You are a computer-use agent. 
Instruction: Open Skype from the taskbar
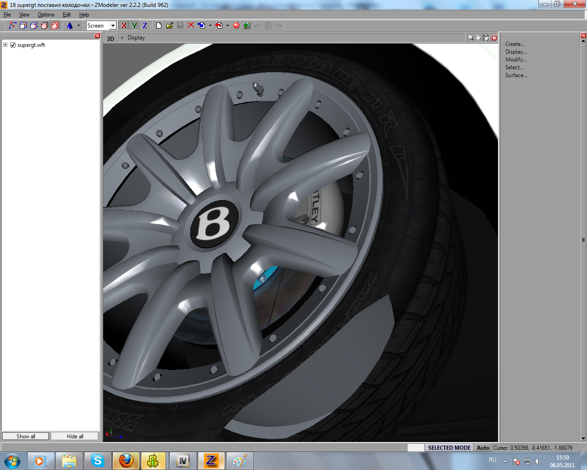point(98,461)
